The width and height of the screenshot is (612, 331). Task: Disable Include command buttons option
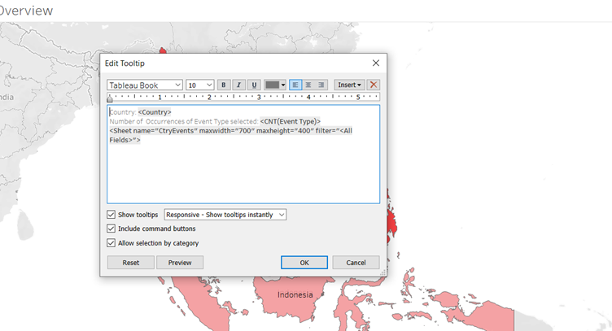tap(111, 229)
